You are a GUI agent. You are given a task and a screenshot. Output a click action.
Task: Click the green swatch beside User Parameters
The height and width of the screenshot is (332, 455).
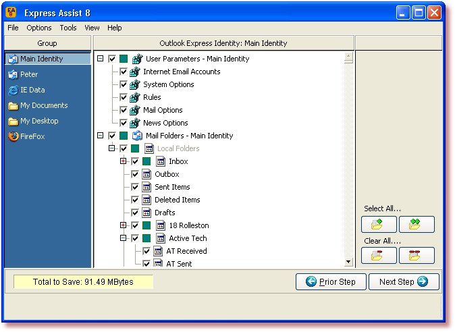(x=124, y=59)
